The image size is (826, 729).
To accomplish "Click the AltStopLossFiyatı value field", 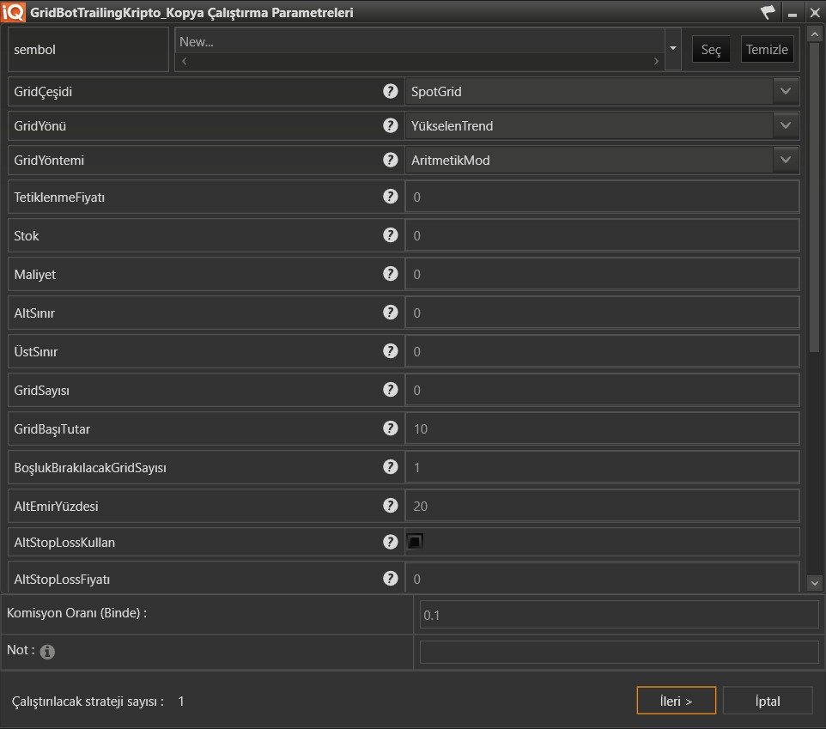I will [602, 578].
